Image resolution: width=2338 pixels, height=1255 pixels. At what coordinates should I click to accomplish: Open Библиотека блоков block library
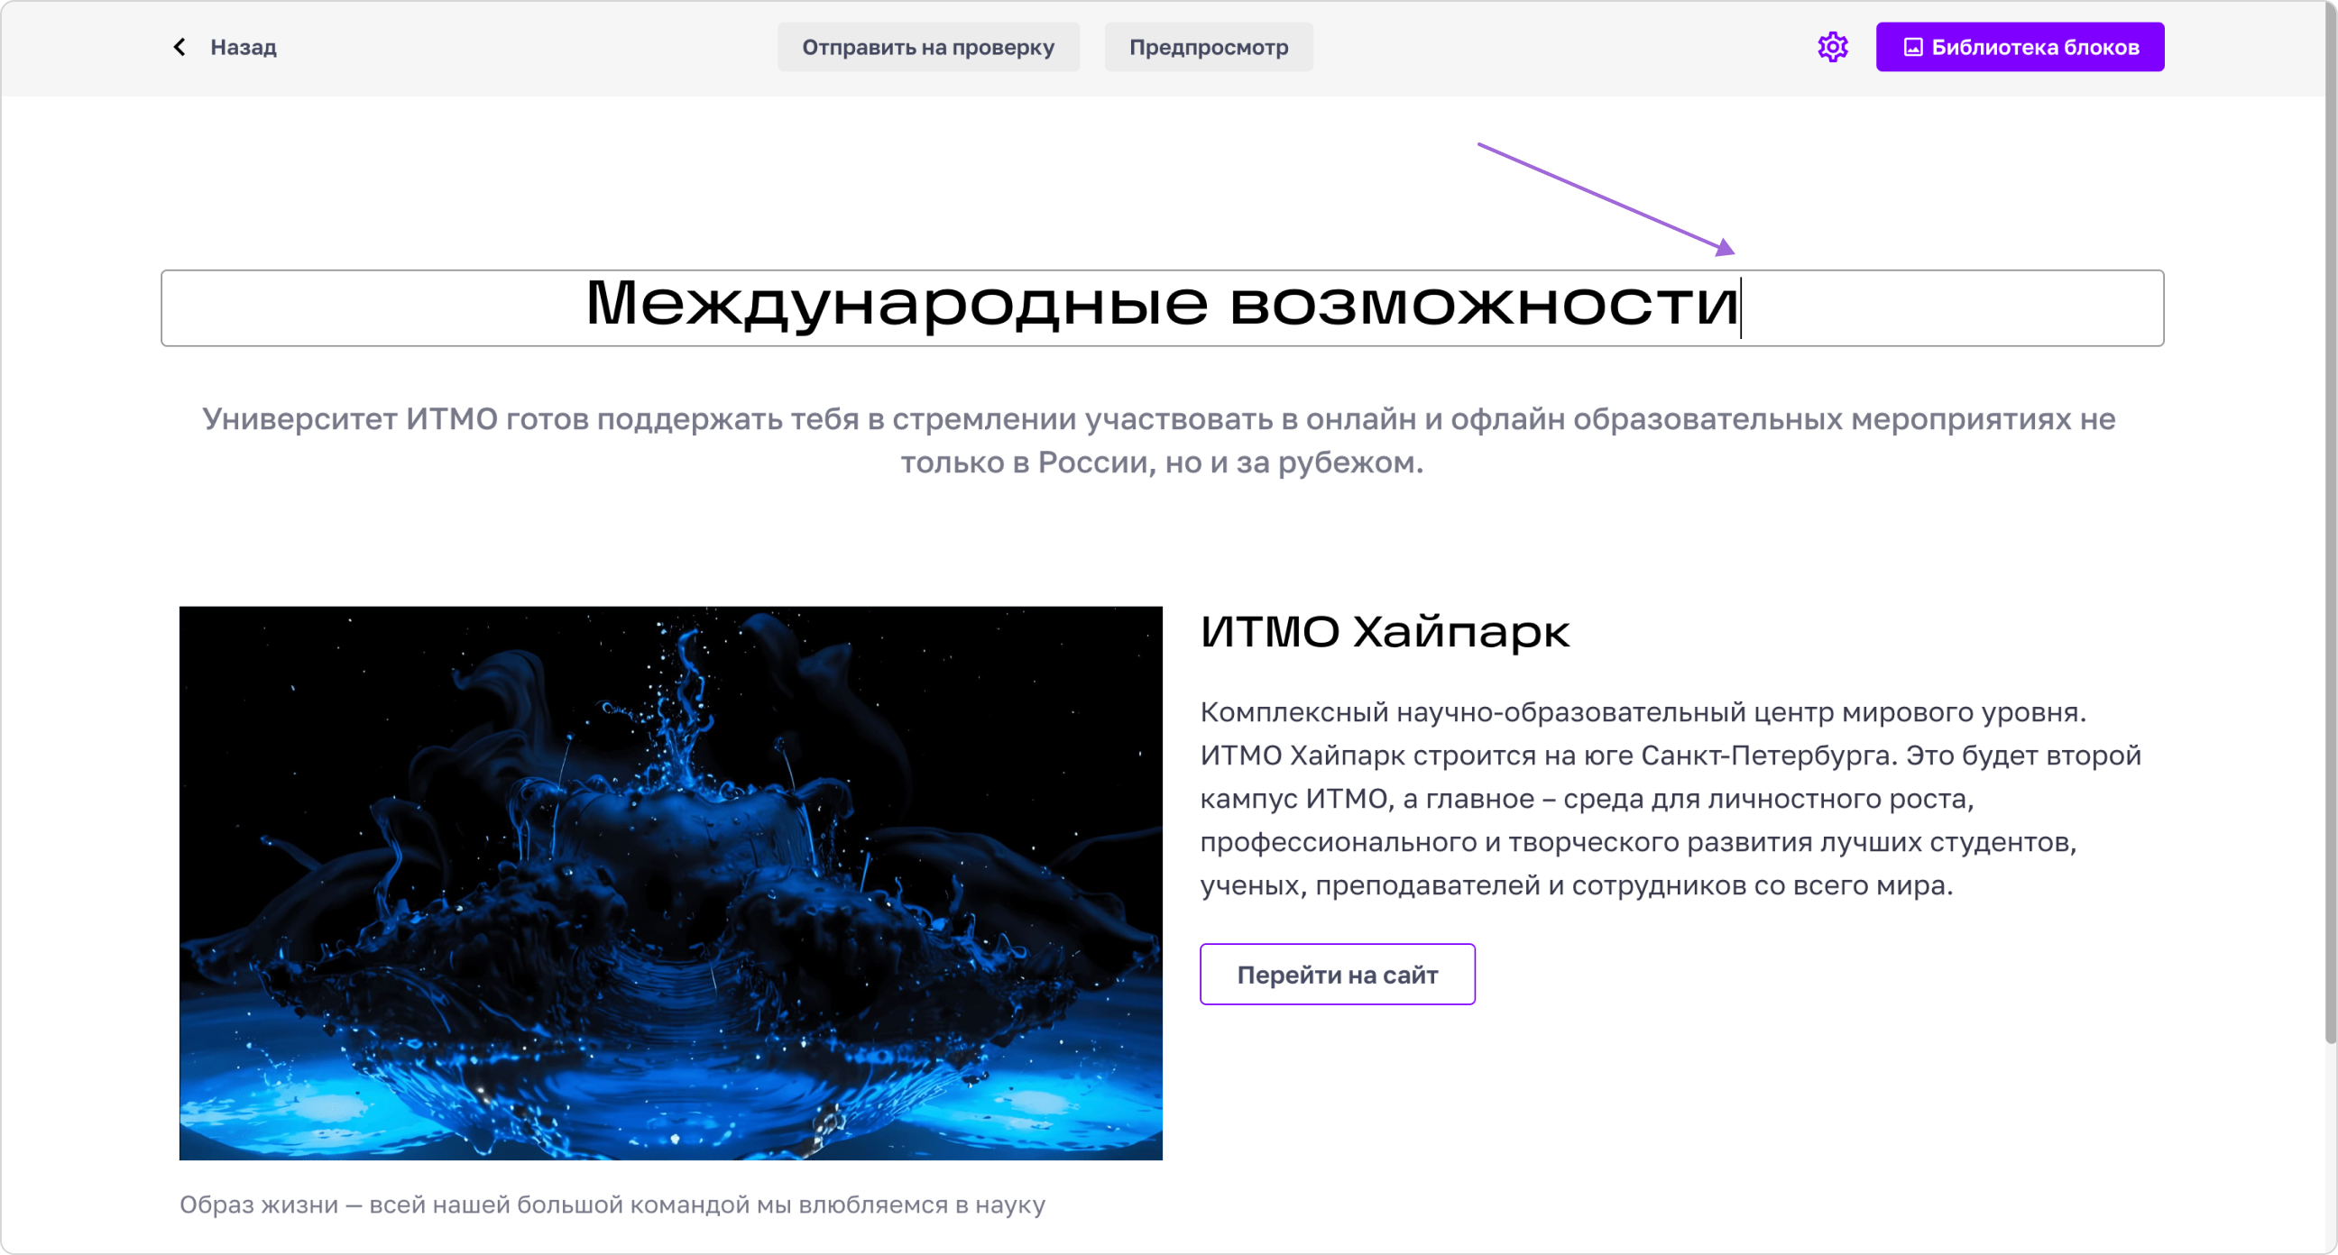[x=2020, y=47]
